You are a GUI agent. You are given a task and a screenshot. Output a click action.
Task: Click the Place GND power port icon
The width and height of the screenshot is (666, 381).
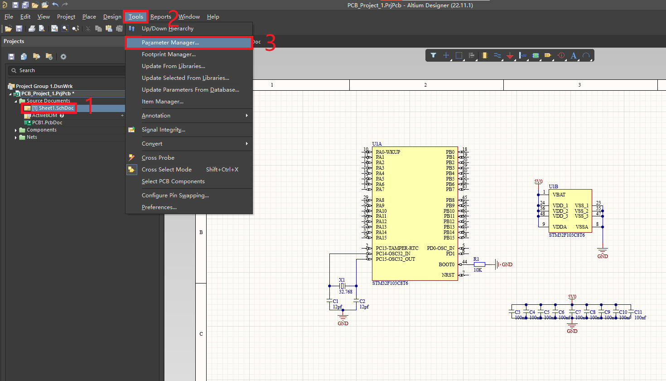pyautogui.click(x=510, y=55)
